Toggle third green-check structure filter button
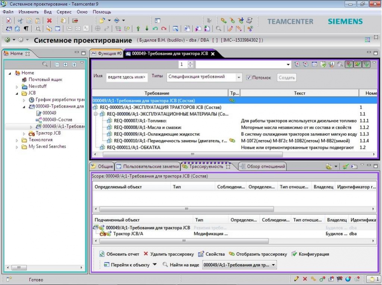The image size is (382, 285). point(366,64)
